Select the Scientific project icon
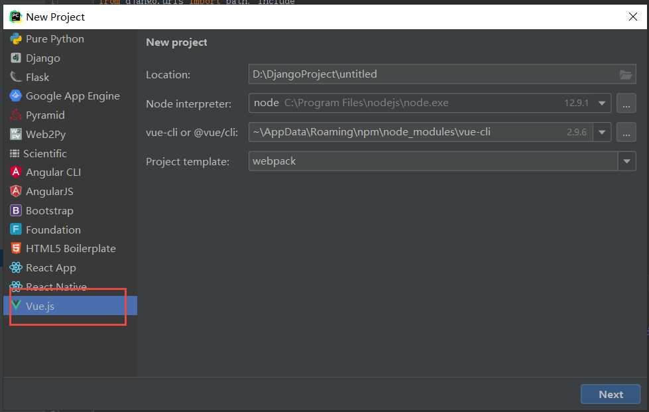 (15, 154)
